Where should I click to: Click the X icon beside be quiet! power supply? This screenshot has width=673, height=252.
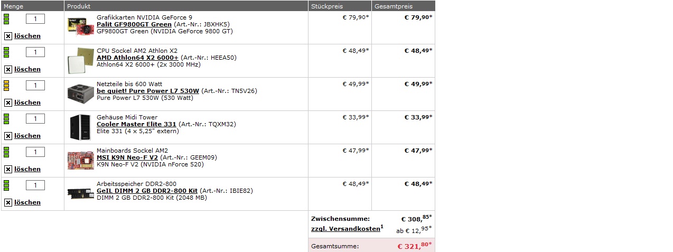(8, 103)
